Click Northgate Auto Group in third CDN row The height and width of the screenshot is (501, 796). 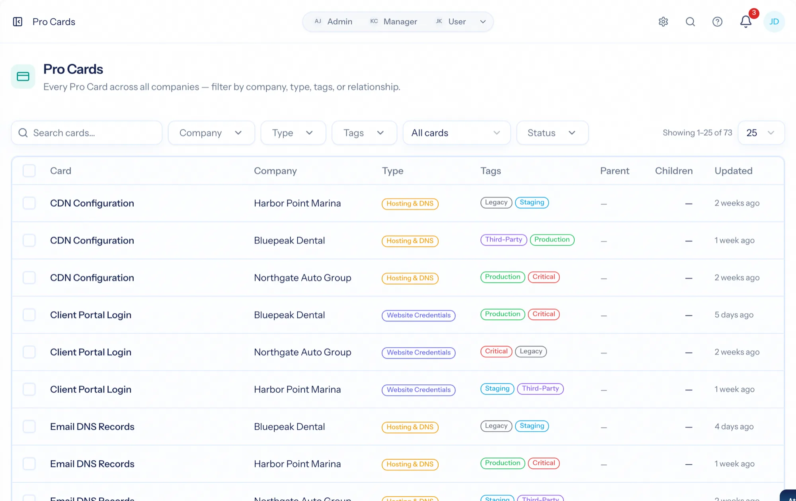point(302,278)
